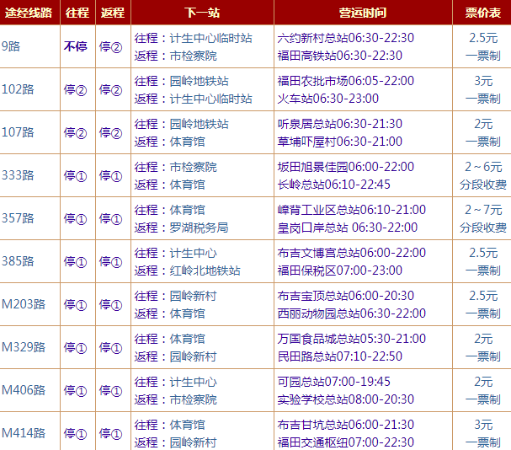Screen dimensions: 511x450
Task: Click 不停 in the 9路 row
Action: (x=75, y=46)
